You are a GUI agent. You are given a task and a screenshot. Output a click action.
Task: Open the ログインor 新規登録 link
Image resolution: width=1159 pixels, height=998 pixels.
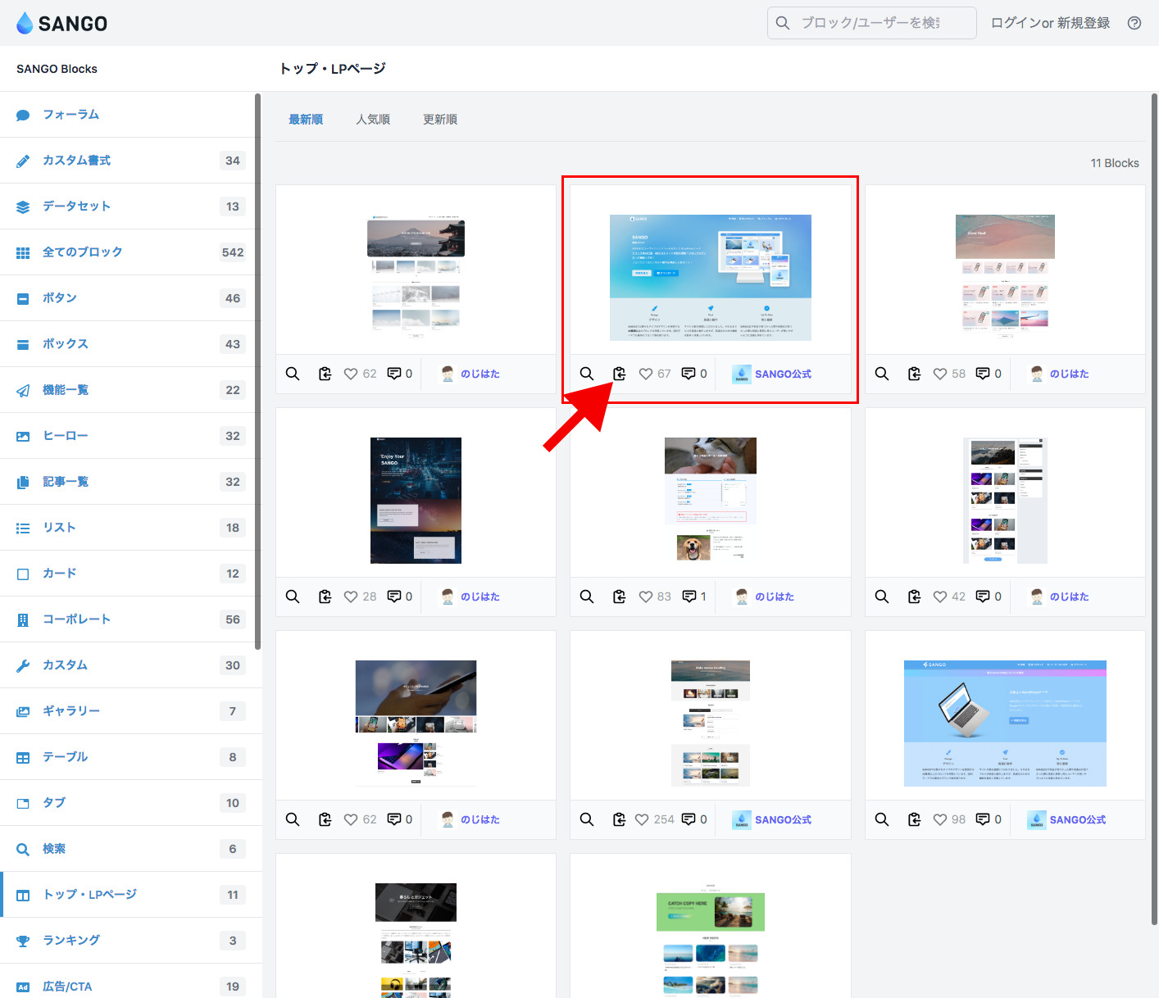(1049, 23)
